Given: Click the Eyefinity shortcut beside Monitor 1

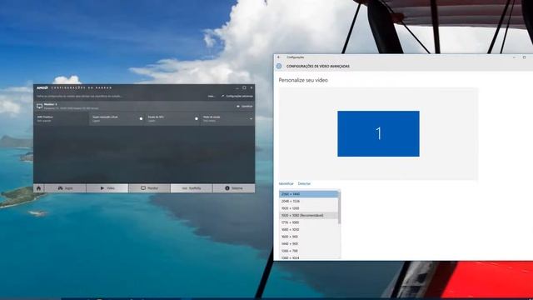Looking at the screenshot, I should (x=245, y=106).
